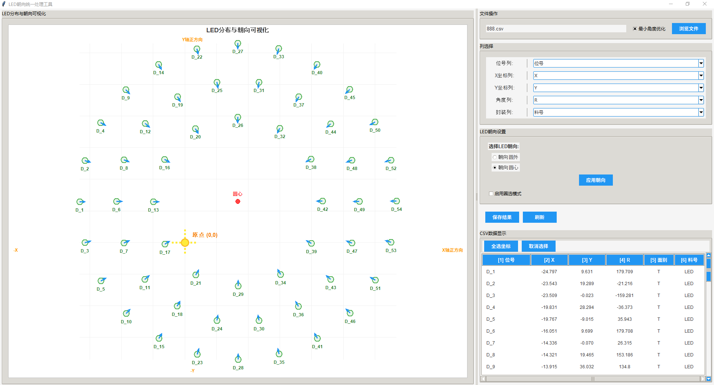Click the [2] X column header
This screenshot has height=385, width=714.
point(549,260)
